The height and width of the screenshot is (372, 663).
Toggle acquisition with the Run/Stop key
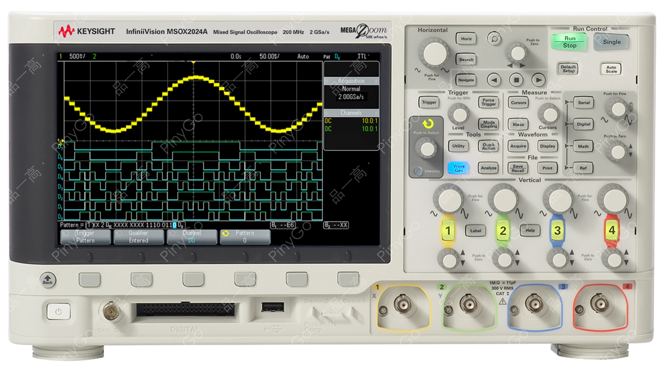[x=569, y=42]
